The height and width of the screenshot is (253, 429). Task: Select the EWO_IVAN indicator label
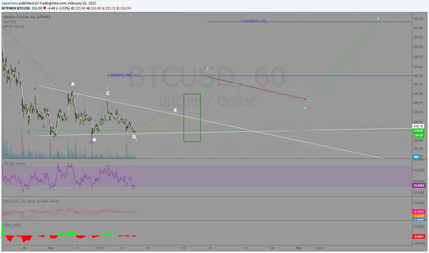click(12, 225)
